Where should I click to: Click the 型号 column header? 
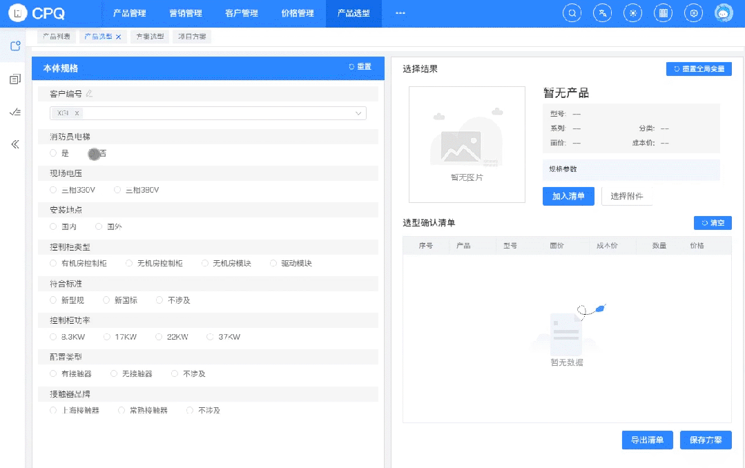[510, 246]
